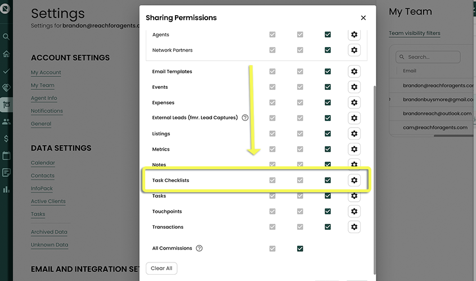Open the Team visibility filters link
The image size is (476, 281).
click(414, 33)
